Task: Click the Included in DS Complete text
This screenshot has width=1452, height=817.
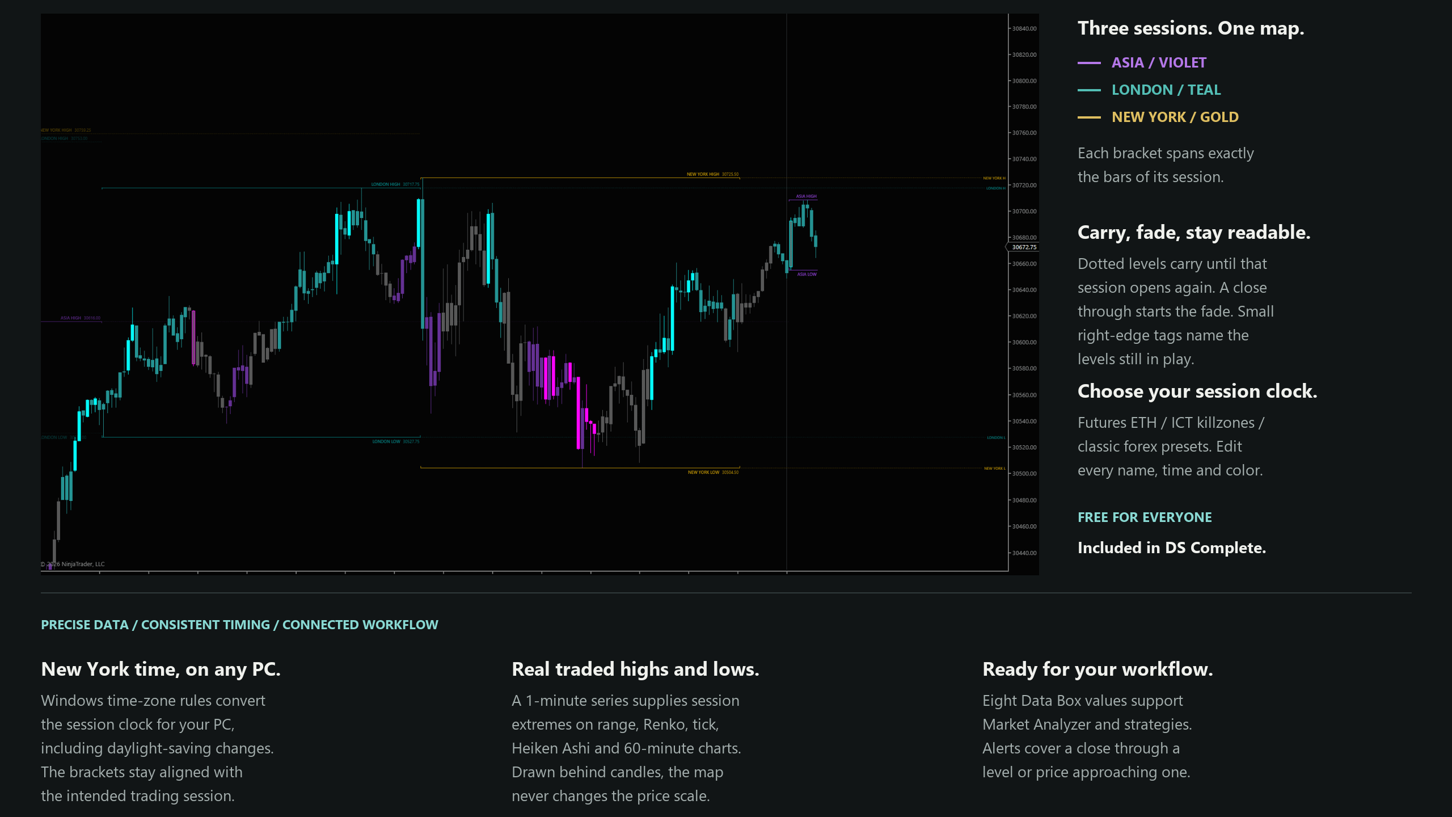Action: [1172, 548]
